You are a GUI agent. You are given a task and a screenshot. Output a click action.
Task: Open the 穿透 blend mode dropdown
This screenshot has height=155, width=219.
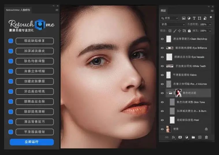173,24
